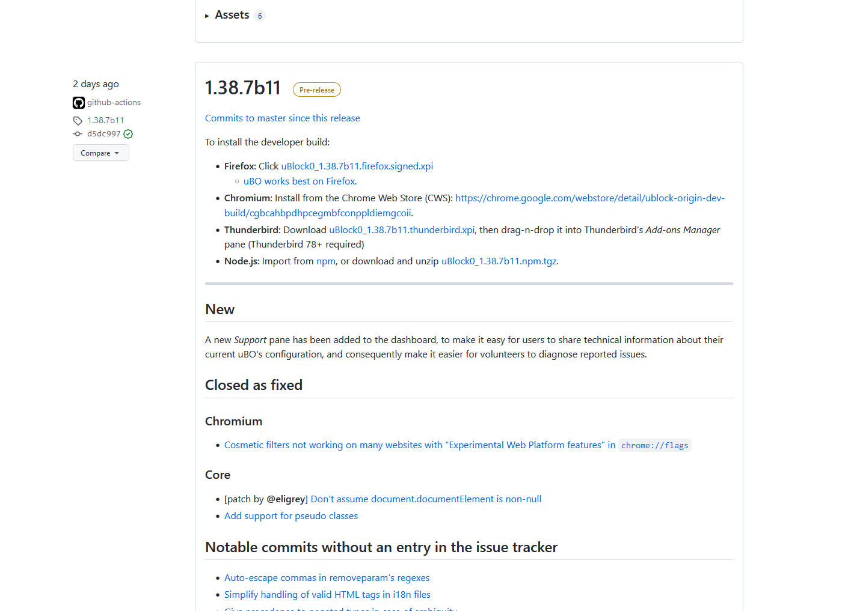Download uBlock0_1.38.7b11.firefox.signed.xpi
Image resolution: width=851 pixels, height=611 pixels.
[357, 166]
